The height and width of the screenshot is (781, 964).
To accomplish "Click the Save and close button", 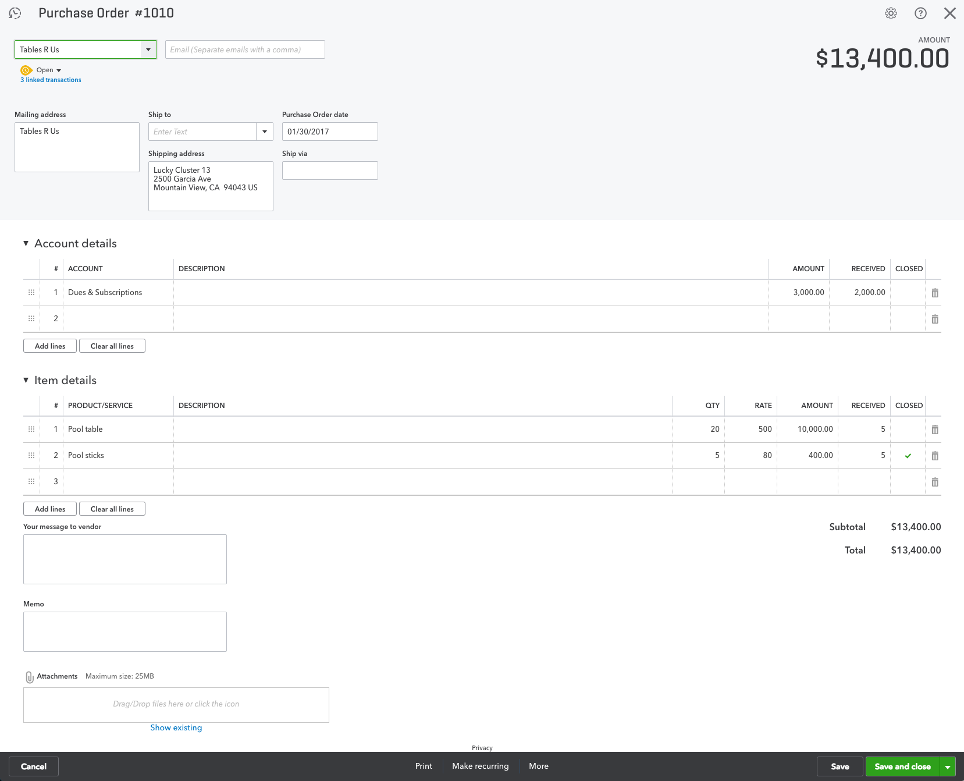I will (902, 766).
